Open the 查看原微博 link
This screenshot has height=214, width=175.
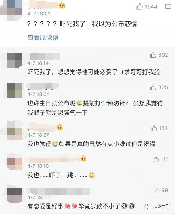click(43, 37)
